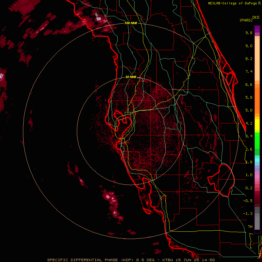Click the 7.4 value on color scale

[x=249, y=72]
